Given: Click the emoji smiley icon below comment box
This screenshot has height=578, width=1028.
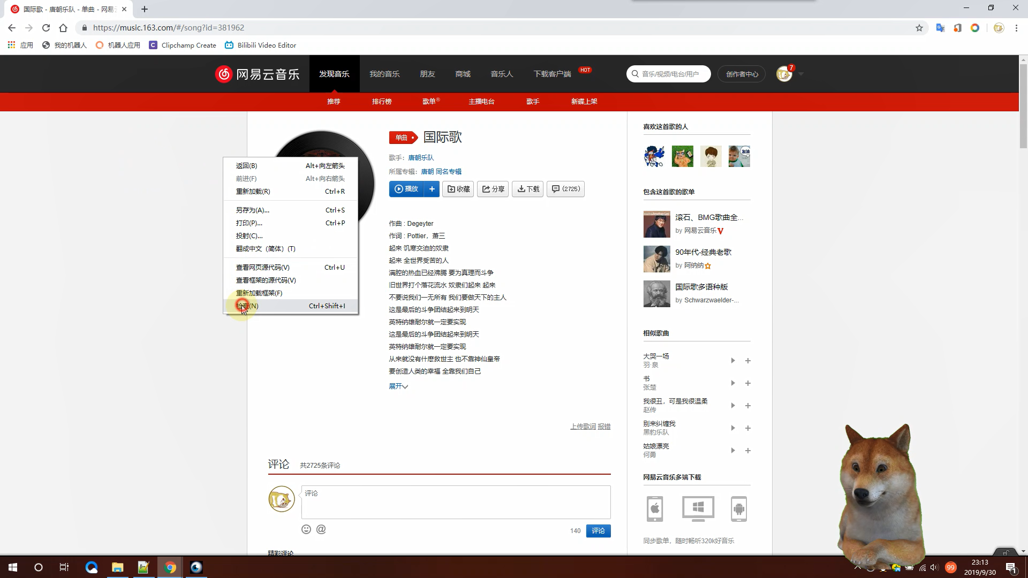Looking at the screenshot, I should click(x=306, y=529).
